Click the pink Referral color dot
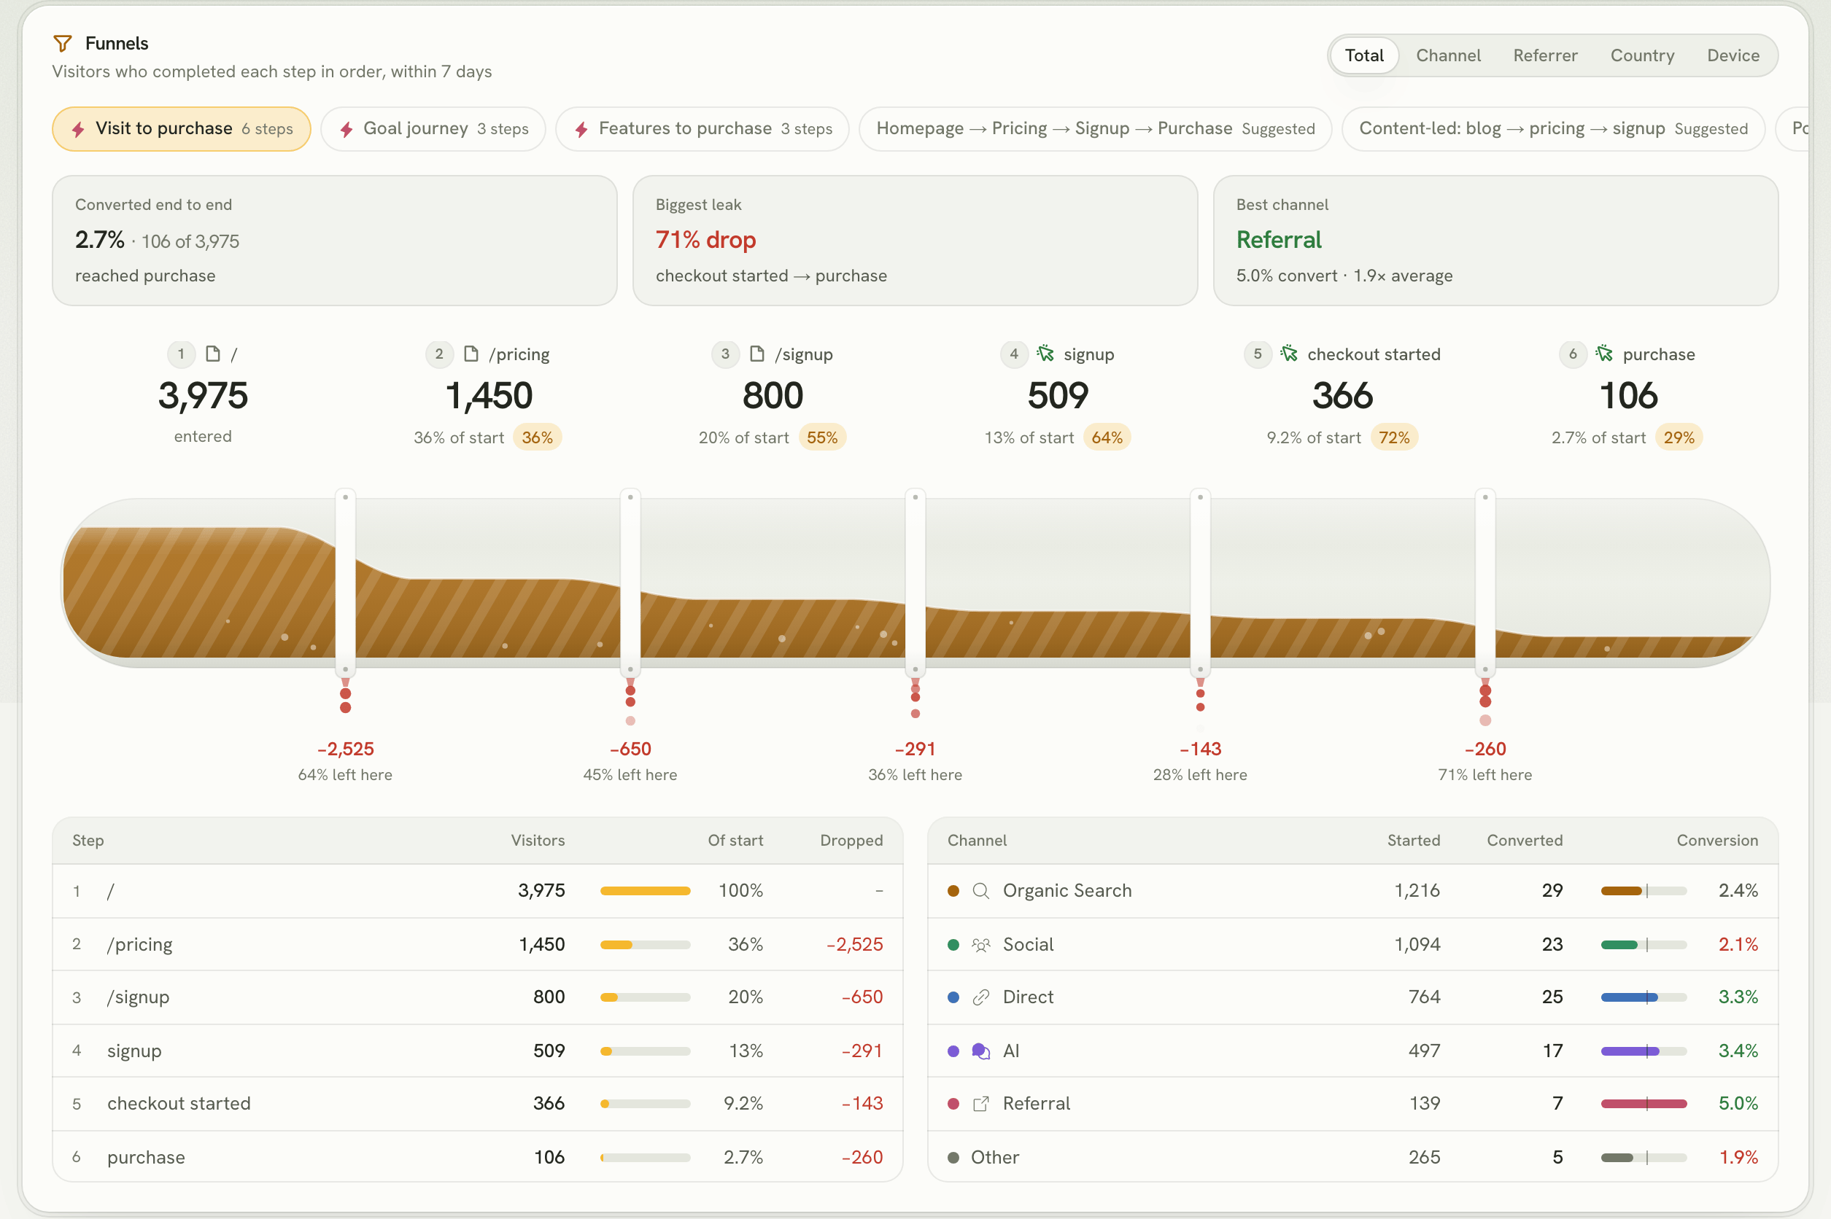This screenshot has width=1831, height=1219. click(953, 1104)
